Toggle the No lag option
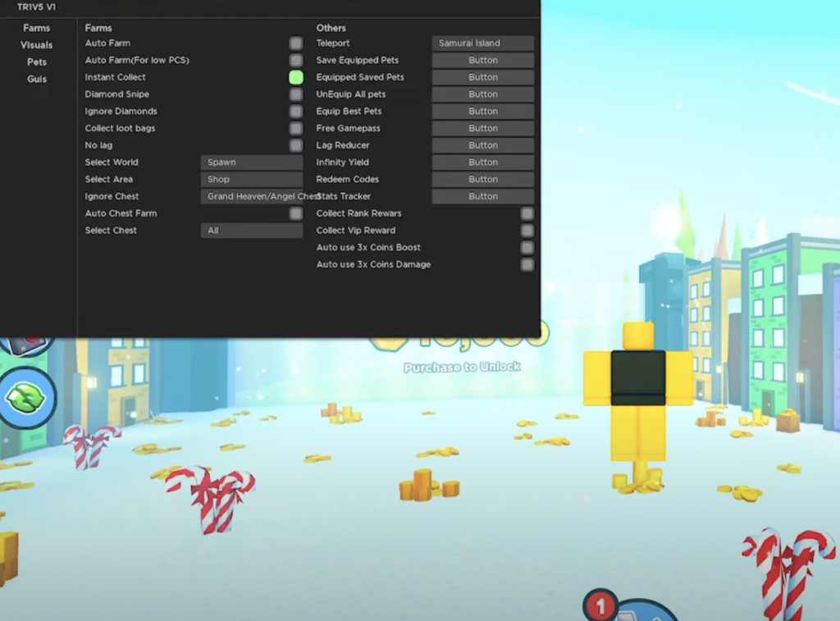 click(295, 145)
